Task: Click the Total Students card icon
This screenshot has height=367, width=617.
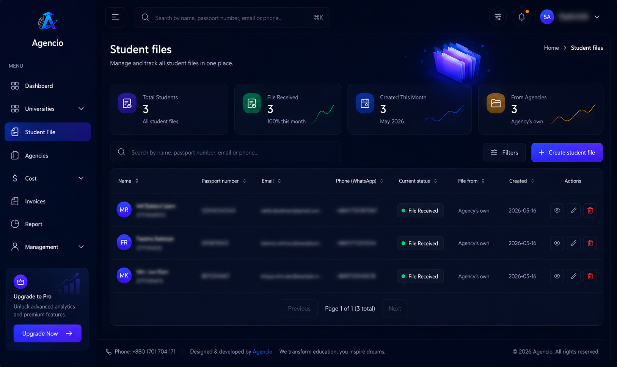Action: (x=127, y=103)
